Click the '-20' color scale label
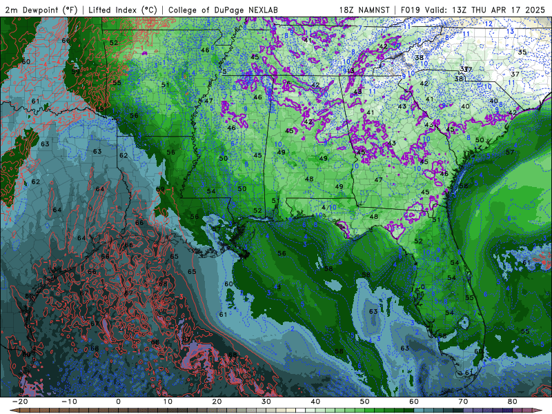552x414 pixels. tap(20, 402)
